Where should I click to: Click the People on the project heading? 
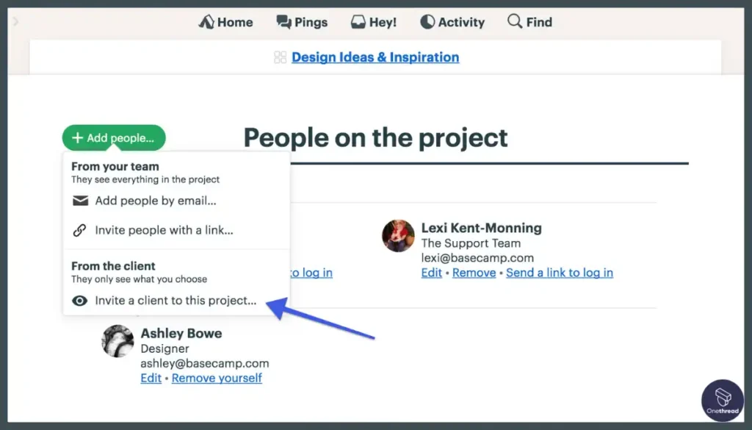tap(375, 137)
